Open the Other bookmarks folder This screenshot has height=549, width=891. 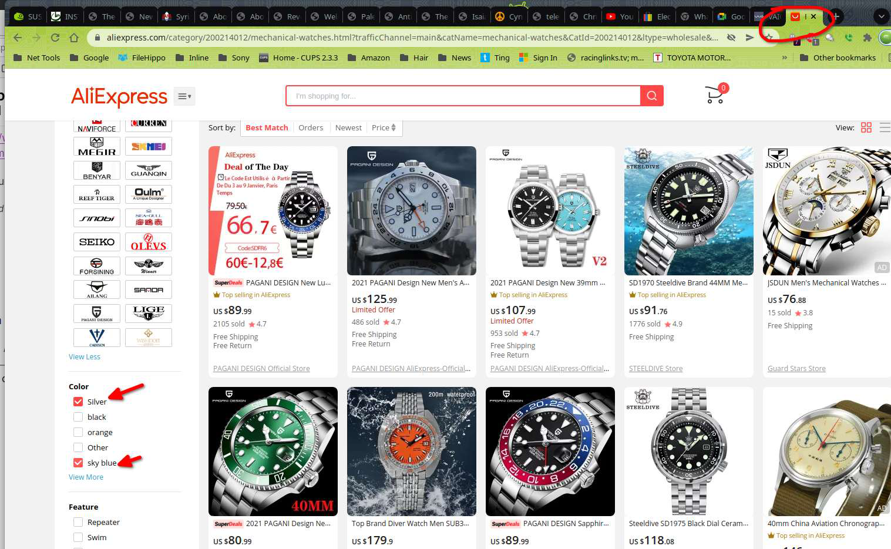838,58
